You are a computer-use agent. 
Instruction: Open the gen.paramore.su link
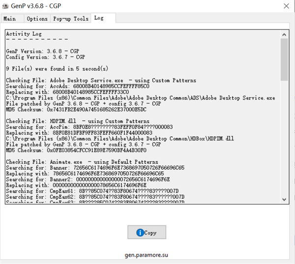click(x=147, y=256)
